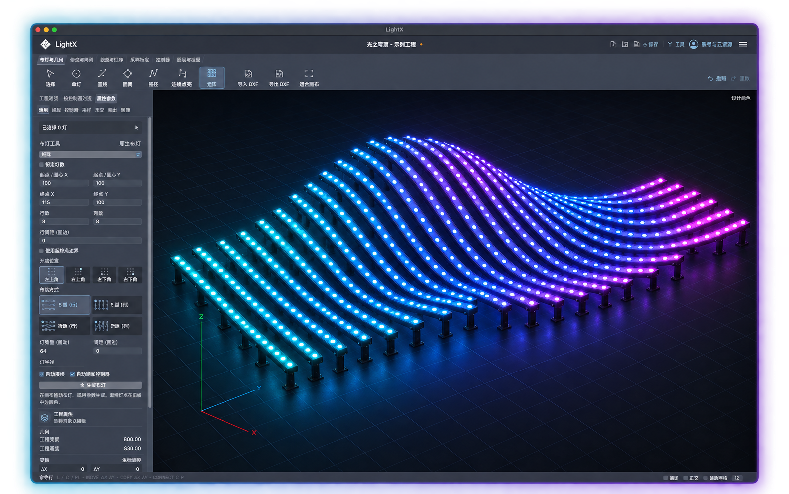Switch to the 图层与视图 ribbon tab

(189, 60)
